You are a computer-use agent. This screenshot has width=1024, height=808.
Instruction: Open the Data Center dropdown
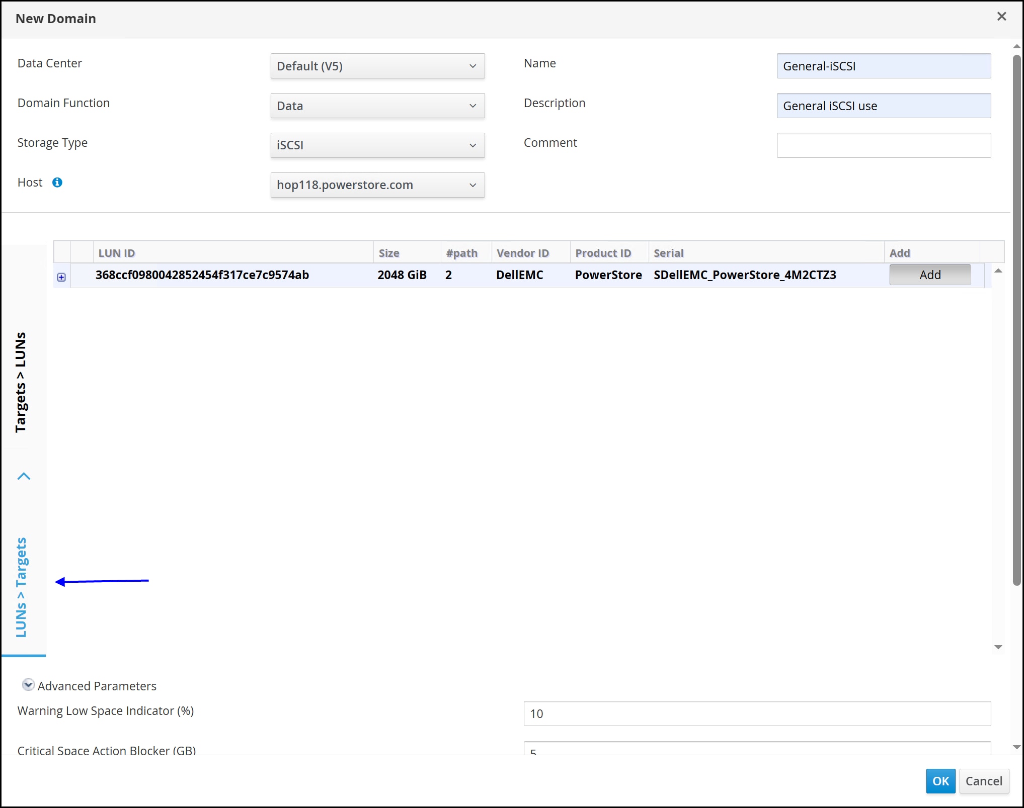[x=377, y=66]
